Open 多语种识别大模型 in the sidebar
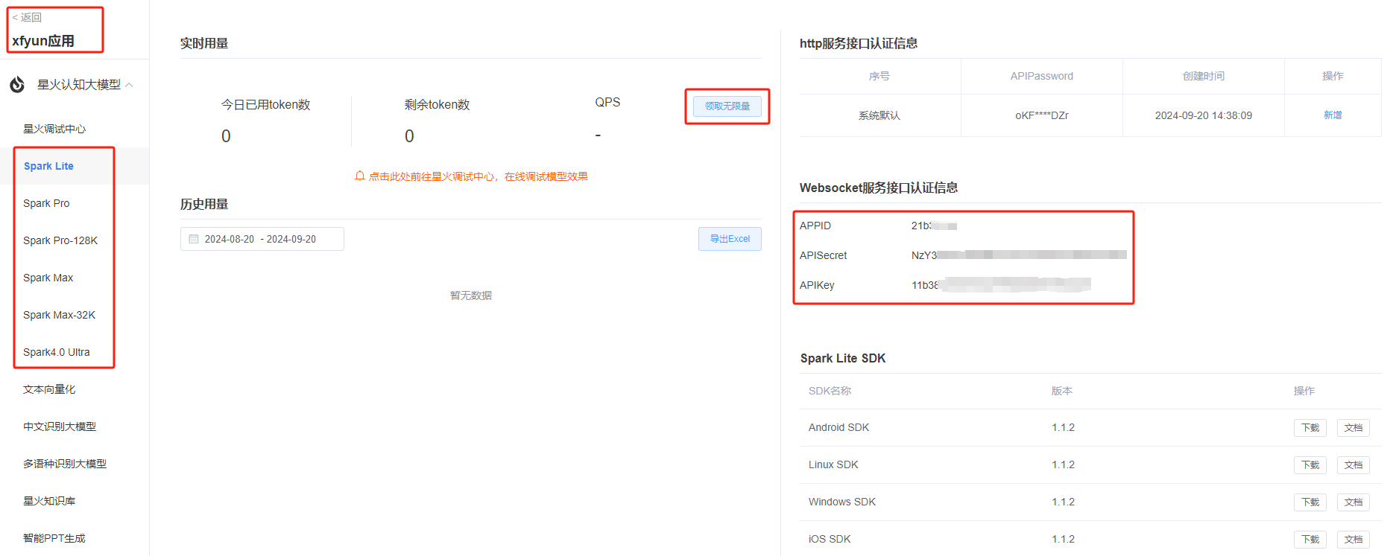This screenshot has height=556, width=1393. (65, 464)
